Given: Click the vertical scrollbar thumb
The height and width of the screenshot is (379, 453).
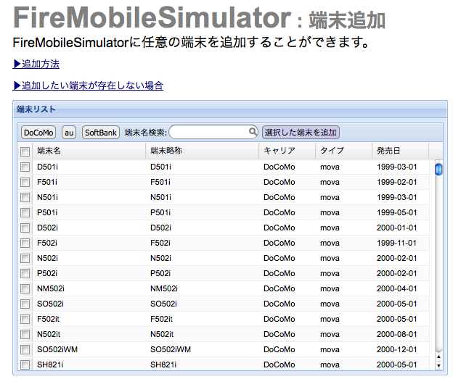Looking at the screenshot, I should (438, 169).
